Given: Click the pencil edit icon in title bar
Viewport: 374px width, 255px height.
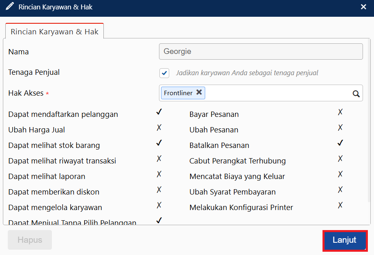Looking at the screenshot, I should 9,7.
